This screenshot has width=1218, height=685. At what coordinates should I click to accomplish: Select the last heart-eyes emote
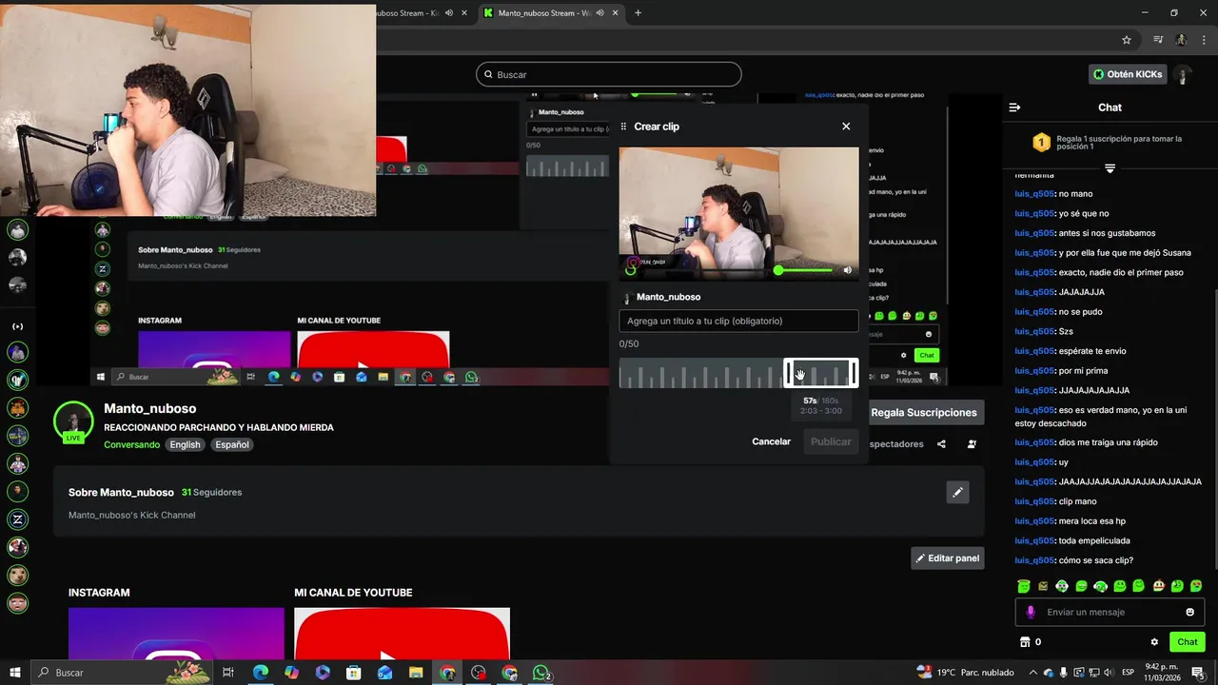[x=1196, y=586]
